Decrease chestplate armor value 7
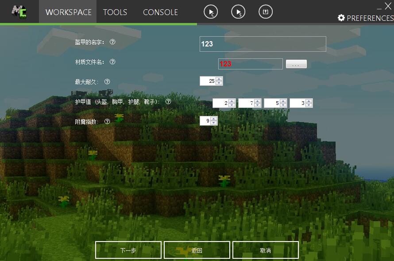Screen dimensions: 394x261 pos(258,105)
